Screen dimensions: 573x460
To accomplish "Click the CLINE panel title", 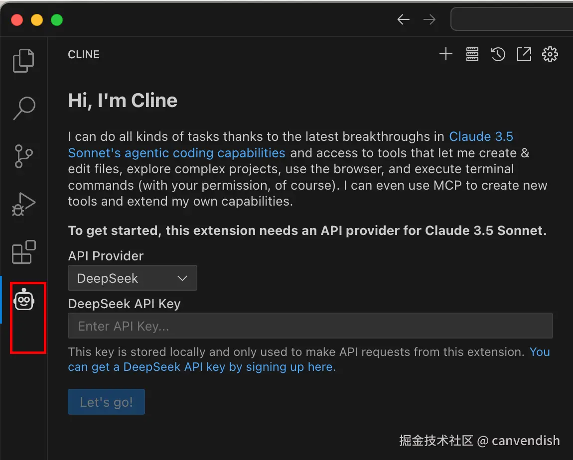I will click(84, 54).
